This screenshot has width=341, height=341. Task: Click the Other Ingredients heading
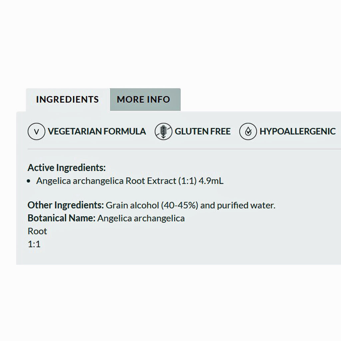coord(66,205)
